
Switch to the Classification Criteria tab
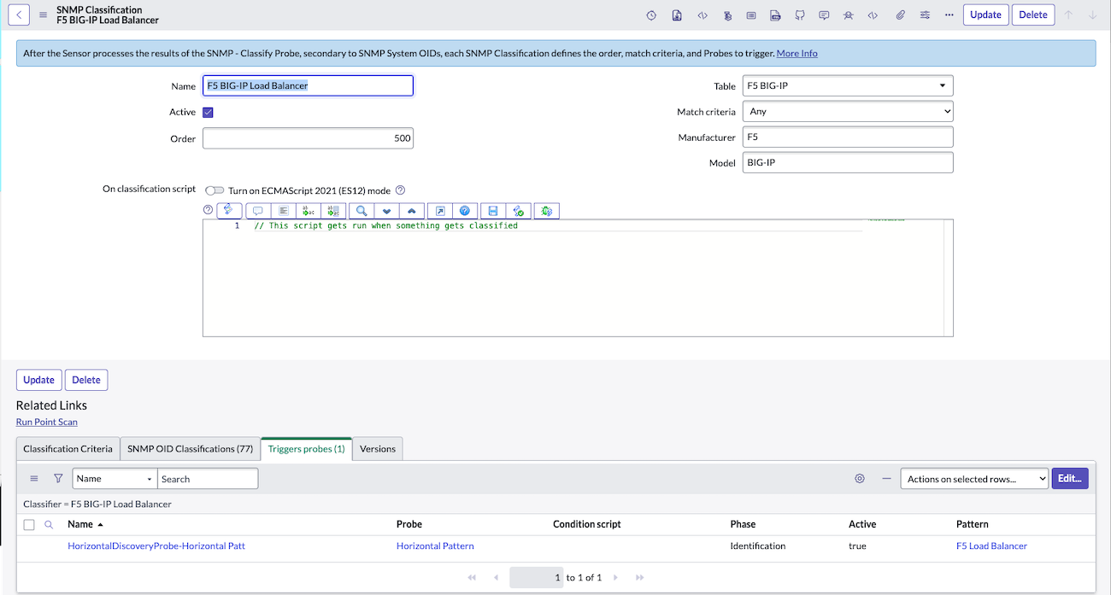point(68,448)
